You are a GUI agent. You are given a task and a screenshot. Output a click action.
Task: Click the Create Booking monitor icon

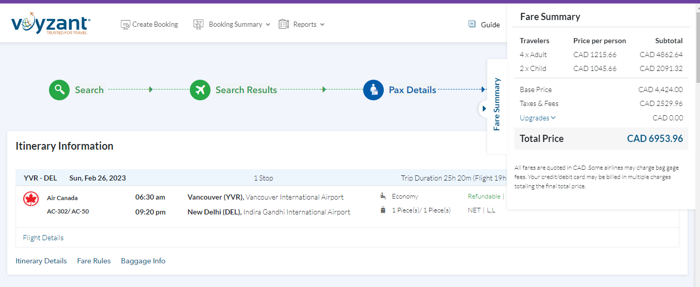125,24
